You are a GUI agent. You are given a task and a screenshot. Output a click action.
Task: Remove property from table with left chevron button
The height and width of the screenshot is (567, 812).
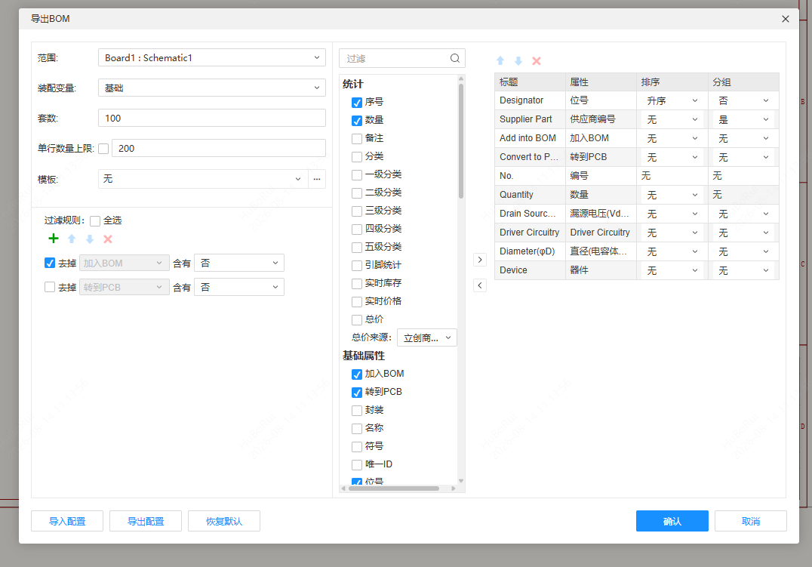[480, 285]
